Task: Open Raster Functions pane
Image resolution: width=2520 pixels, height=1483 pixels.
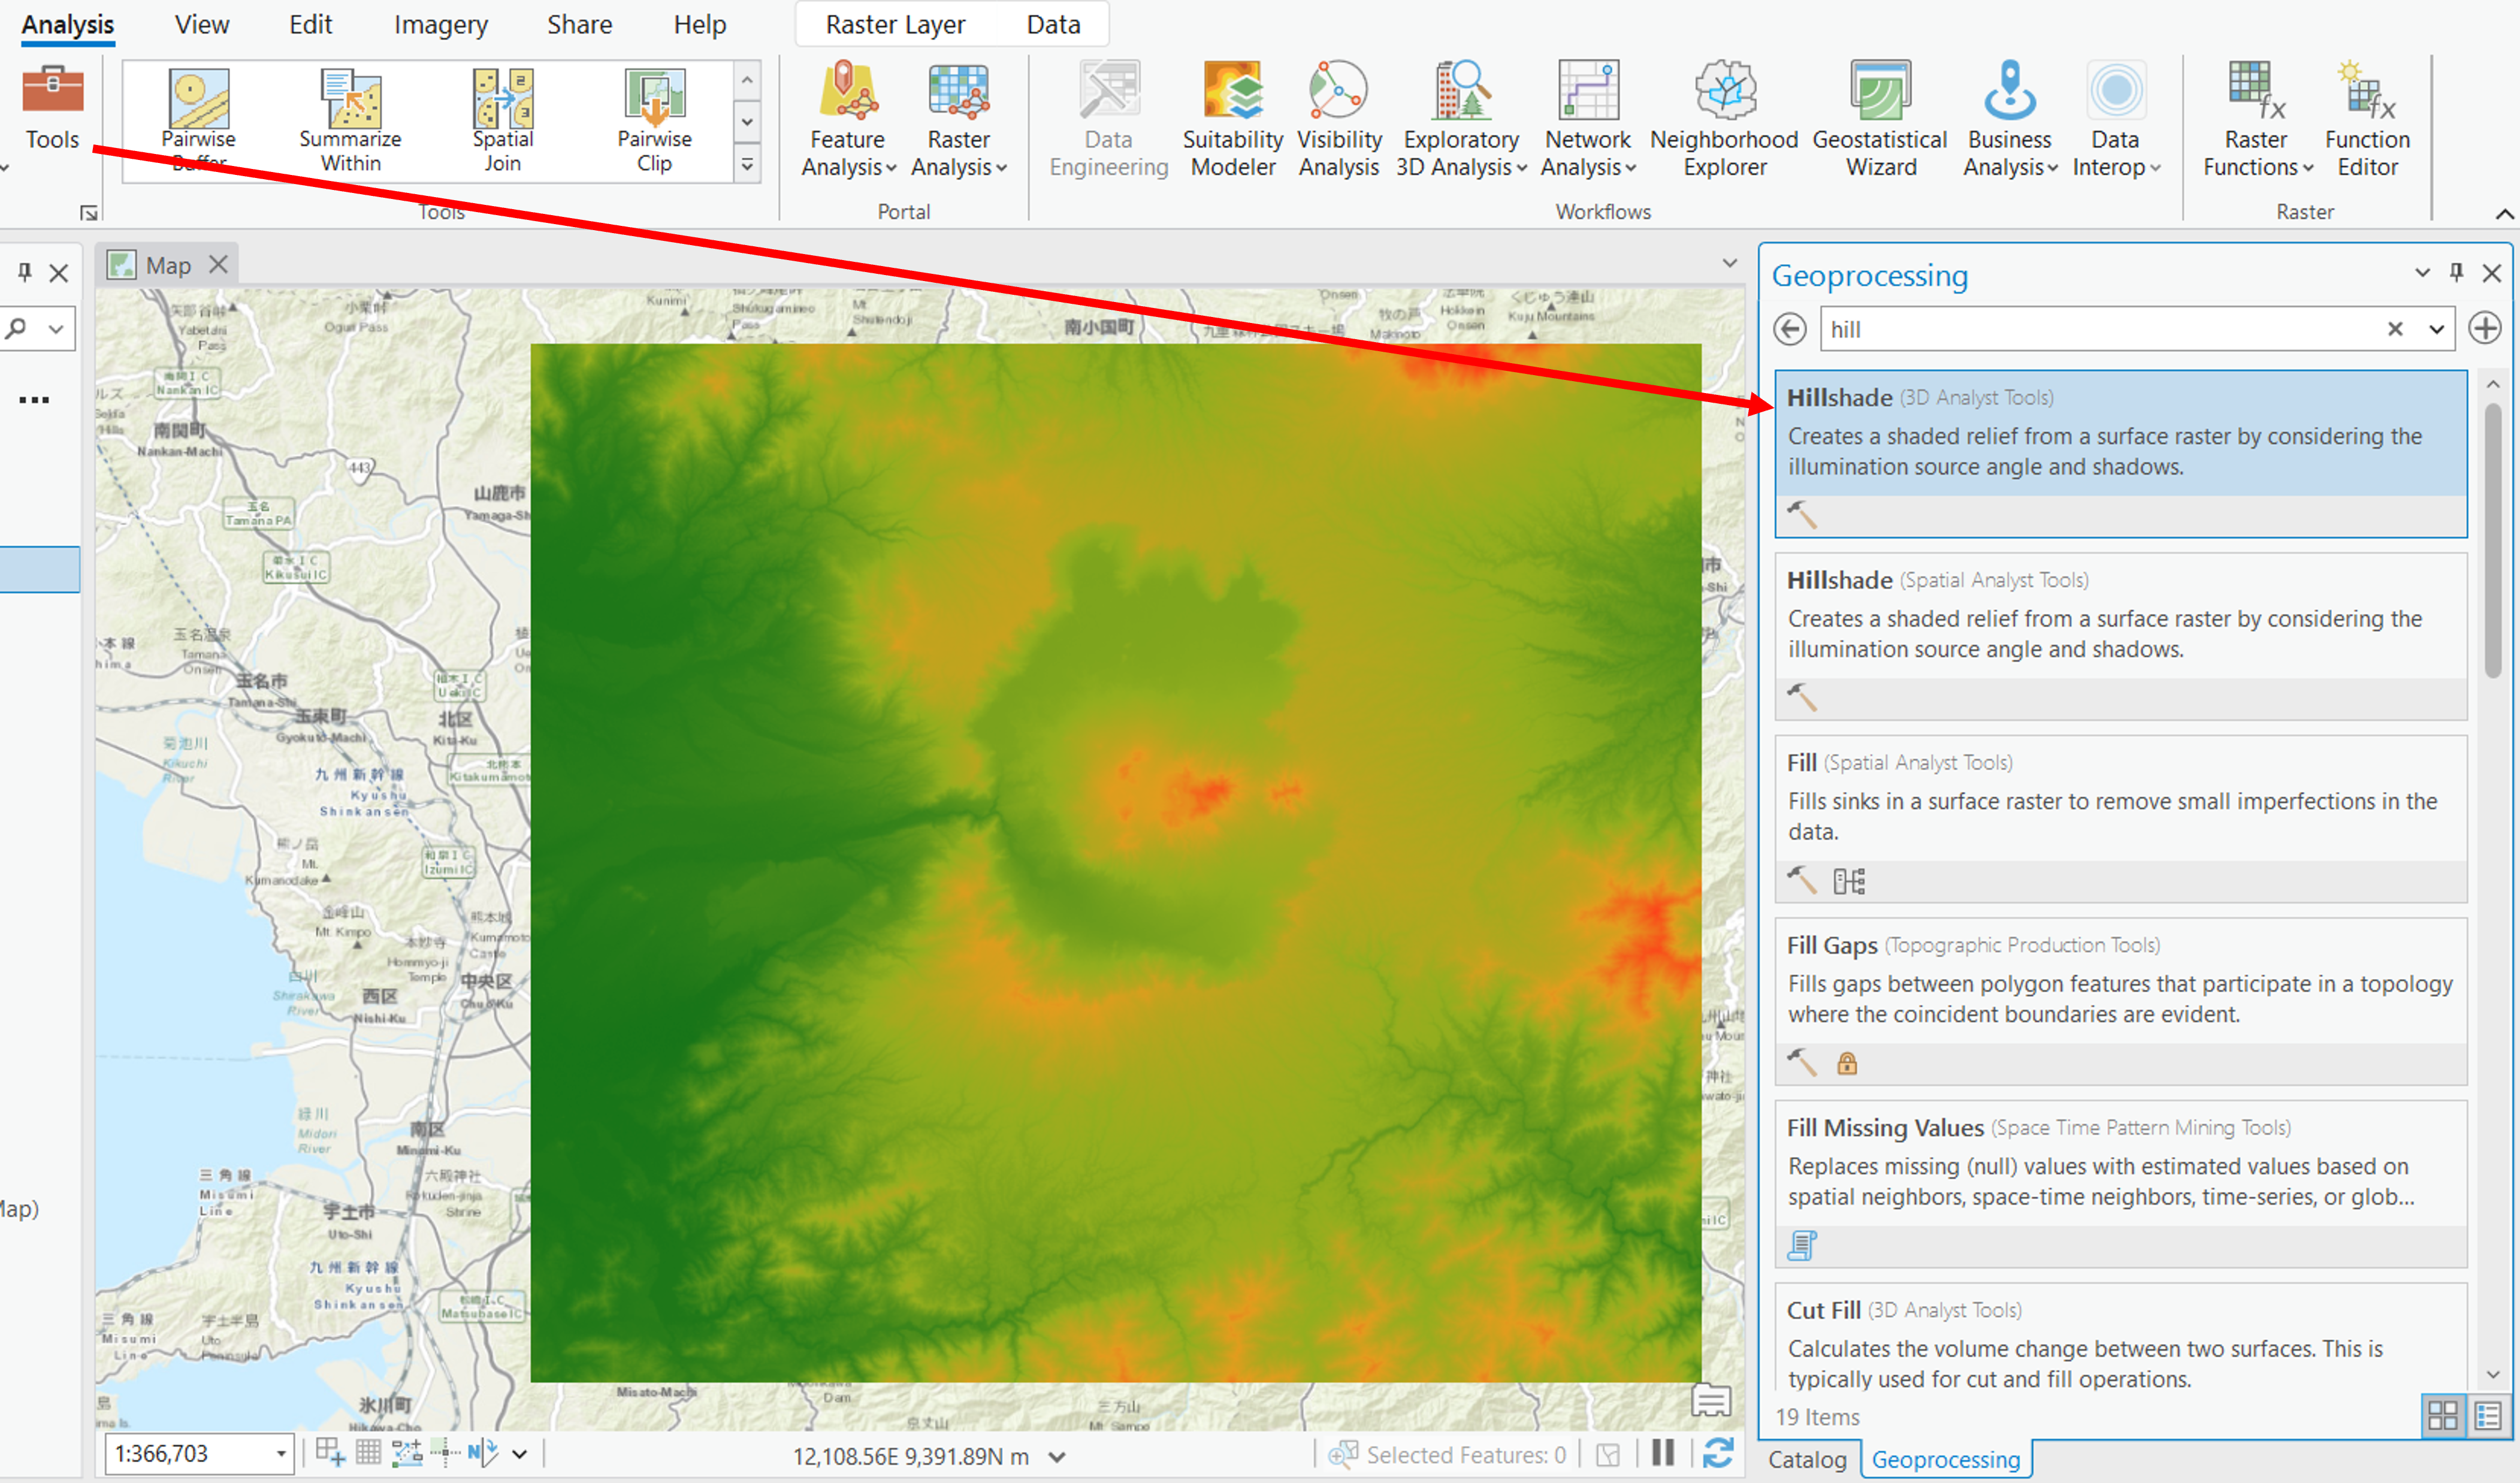Action: click(x=2257, y=120)
